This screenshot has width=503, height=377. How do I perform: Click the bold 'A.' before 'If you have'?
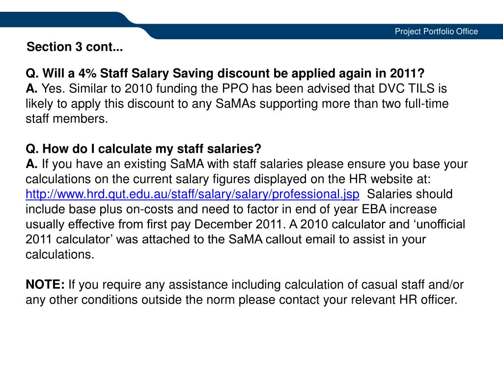point(31,164)
